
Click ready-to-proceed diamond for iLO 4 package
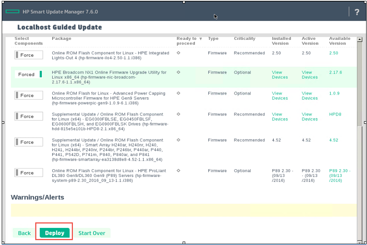click(178, 53)
